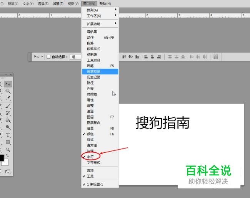Align bottom edges in options bar
Screen dimensions: 250x198
tap(137, 57)
